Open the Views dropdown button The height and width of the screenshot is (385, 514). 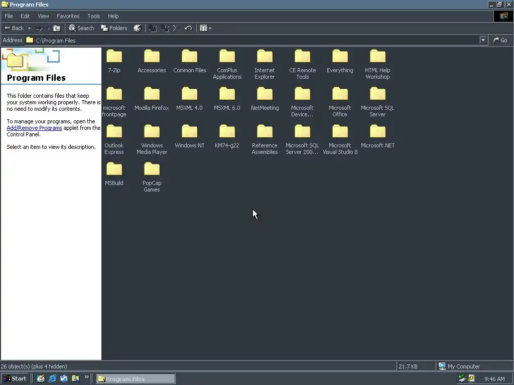coord(205,28)
